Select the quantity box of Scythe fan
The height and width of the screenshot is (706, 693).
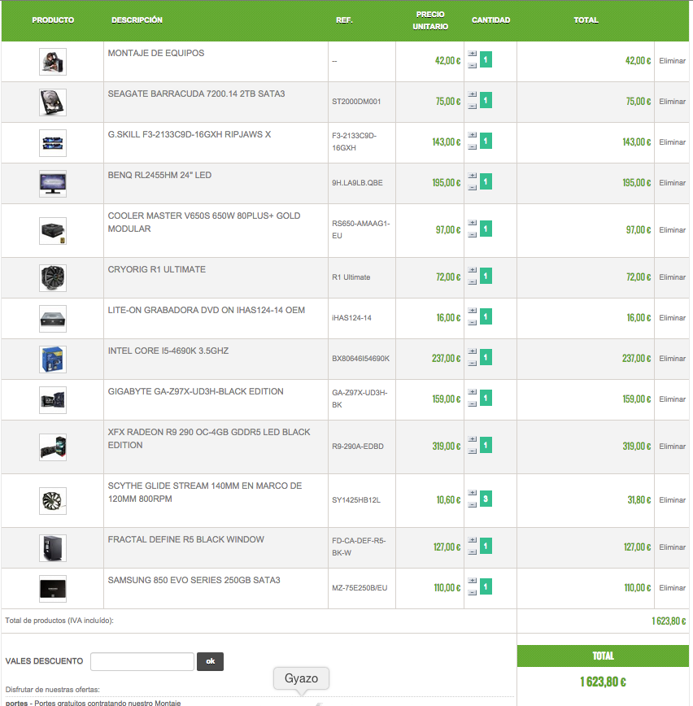486,499
